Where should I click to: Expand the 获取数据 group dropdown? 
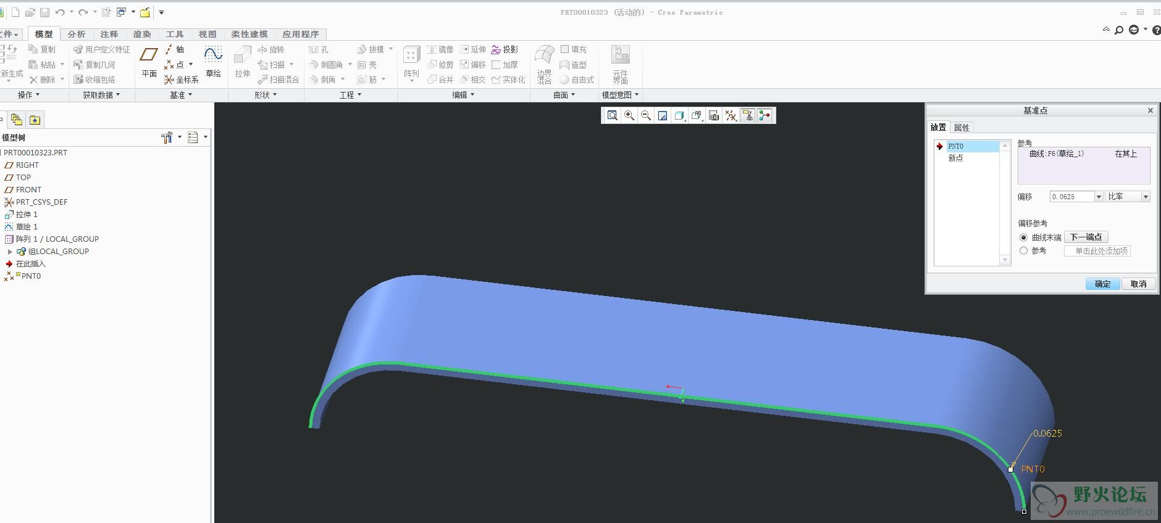tap(102, 95)
